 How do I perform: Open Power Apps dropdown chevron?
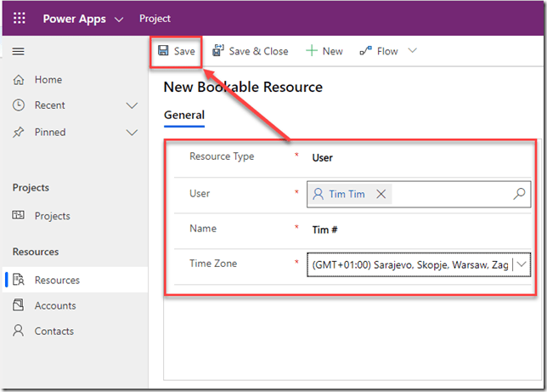point(118,19)
